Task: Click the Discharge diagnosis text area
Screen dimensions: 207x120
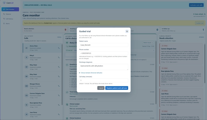Action: click(x=103, y=67)
